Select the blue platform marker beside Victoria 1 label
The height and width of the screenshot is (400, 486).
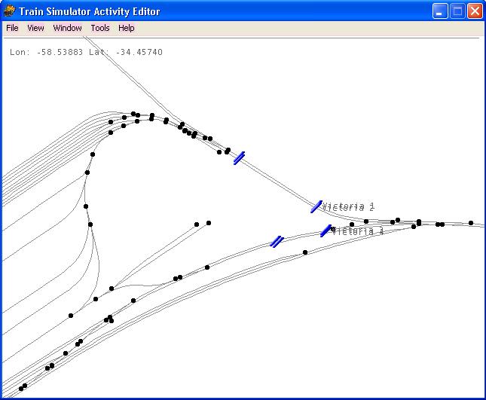(x=316, y=206)
